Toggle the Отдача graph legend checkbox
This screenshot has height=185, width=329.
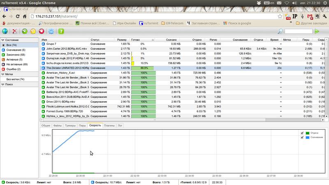(302, 133)
